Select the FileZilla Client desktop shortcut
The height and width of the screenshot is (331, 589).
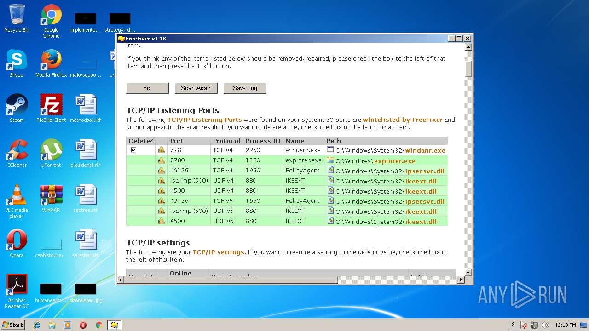click(x=51, y=108)
